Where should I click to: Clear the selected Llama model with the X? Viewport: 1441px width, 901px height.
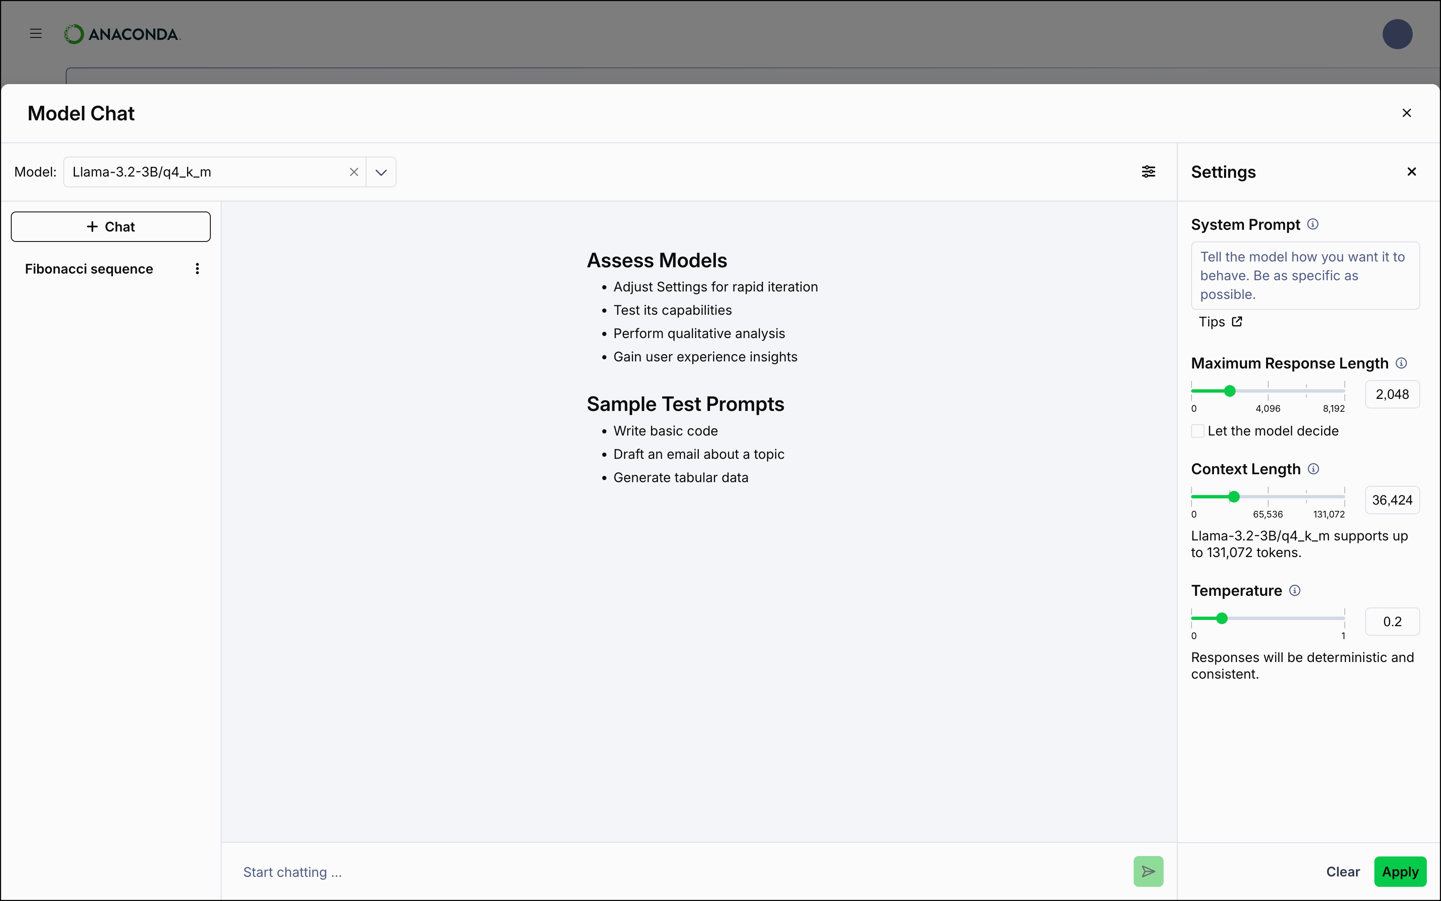coord(354,172)
